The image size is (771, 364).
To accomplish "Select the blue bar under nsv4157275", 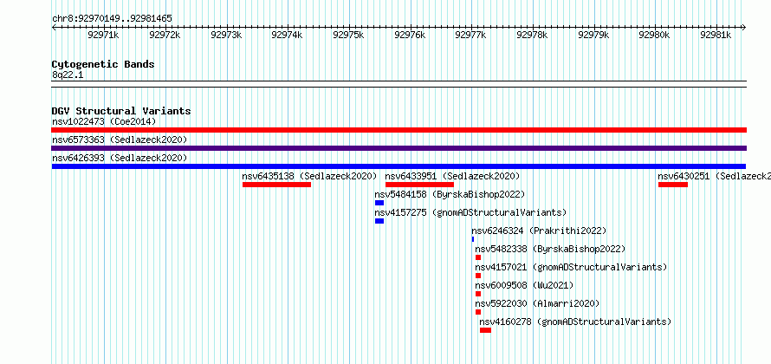I will [379, 221].
